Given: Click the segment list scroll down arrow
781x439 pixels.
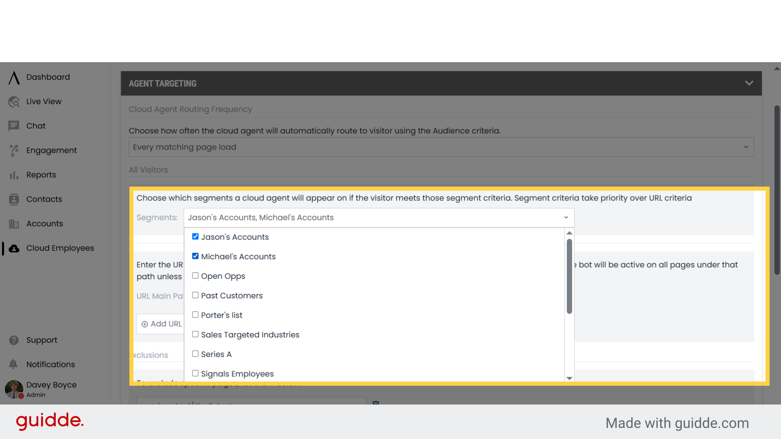Looking at the screenshot, I should 569,378.
